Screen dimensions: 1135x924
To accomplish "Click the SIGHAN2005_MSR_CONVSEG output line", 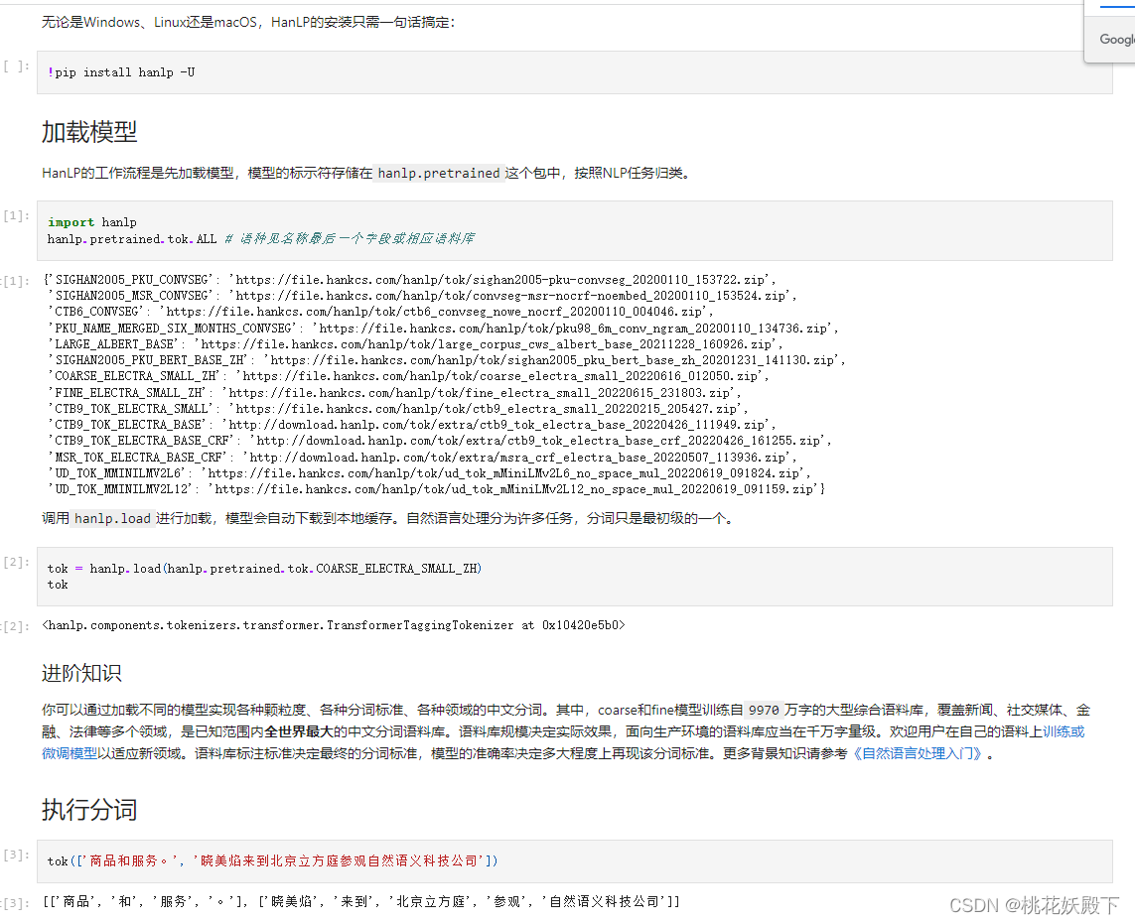I will (x=423, y=295).
